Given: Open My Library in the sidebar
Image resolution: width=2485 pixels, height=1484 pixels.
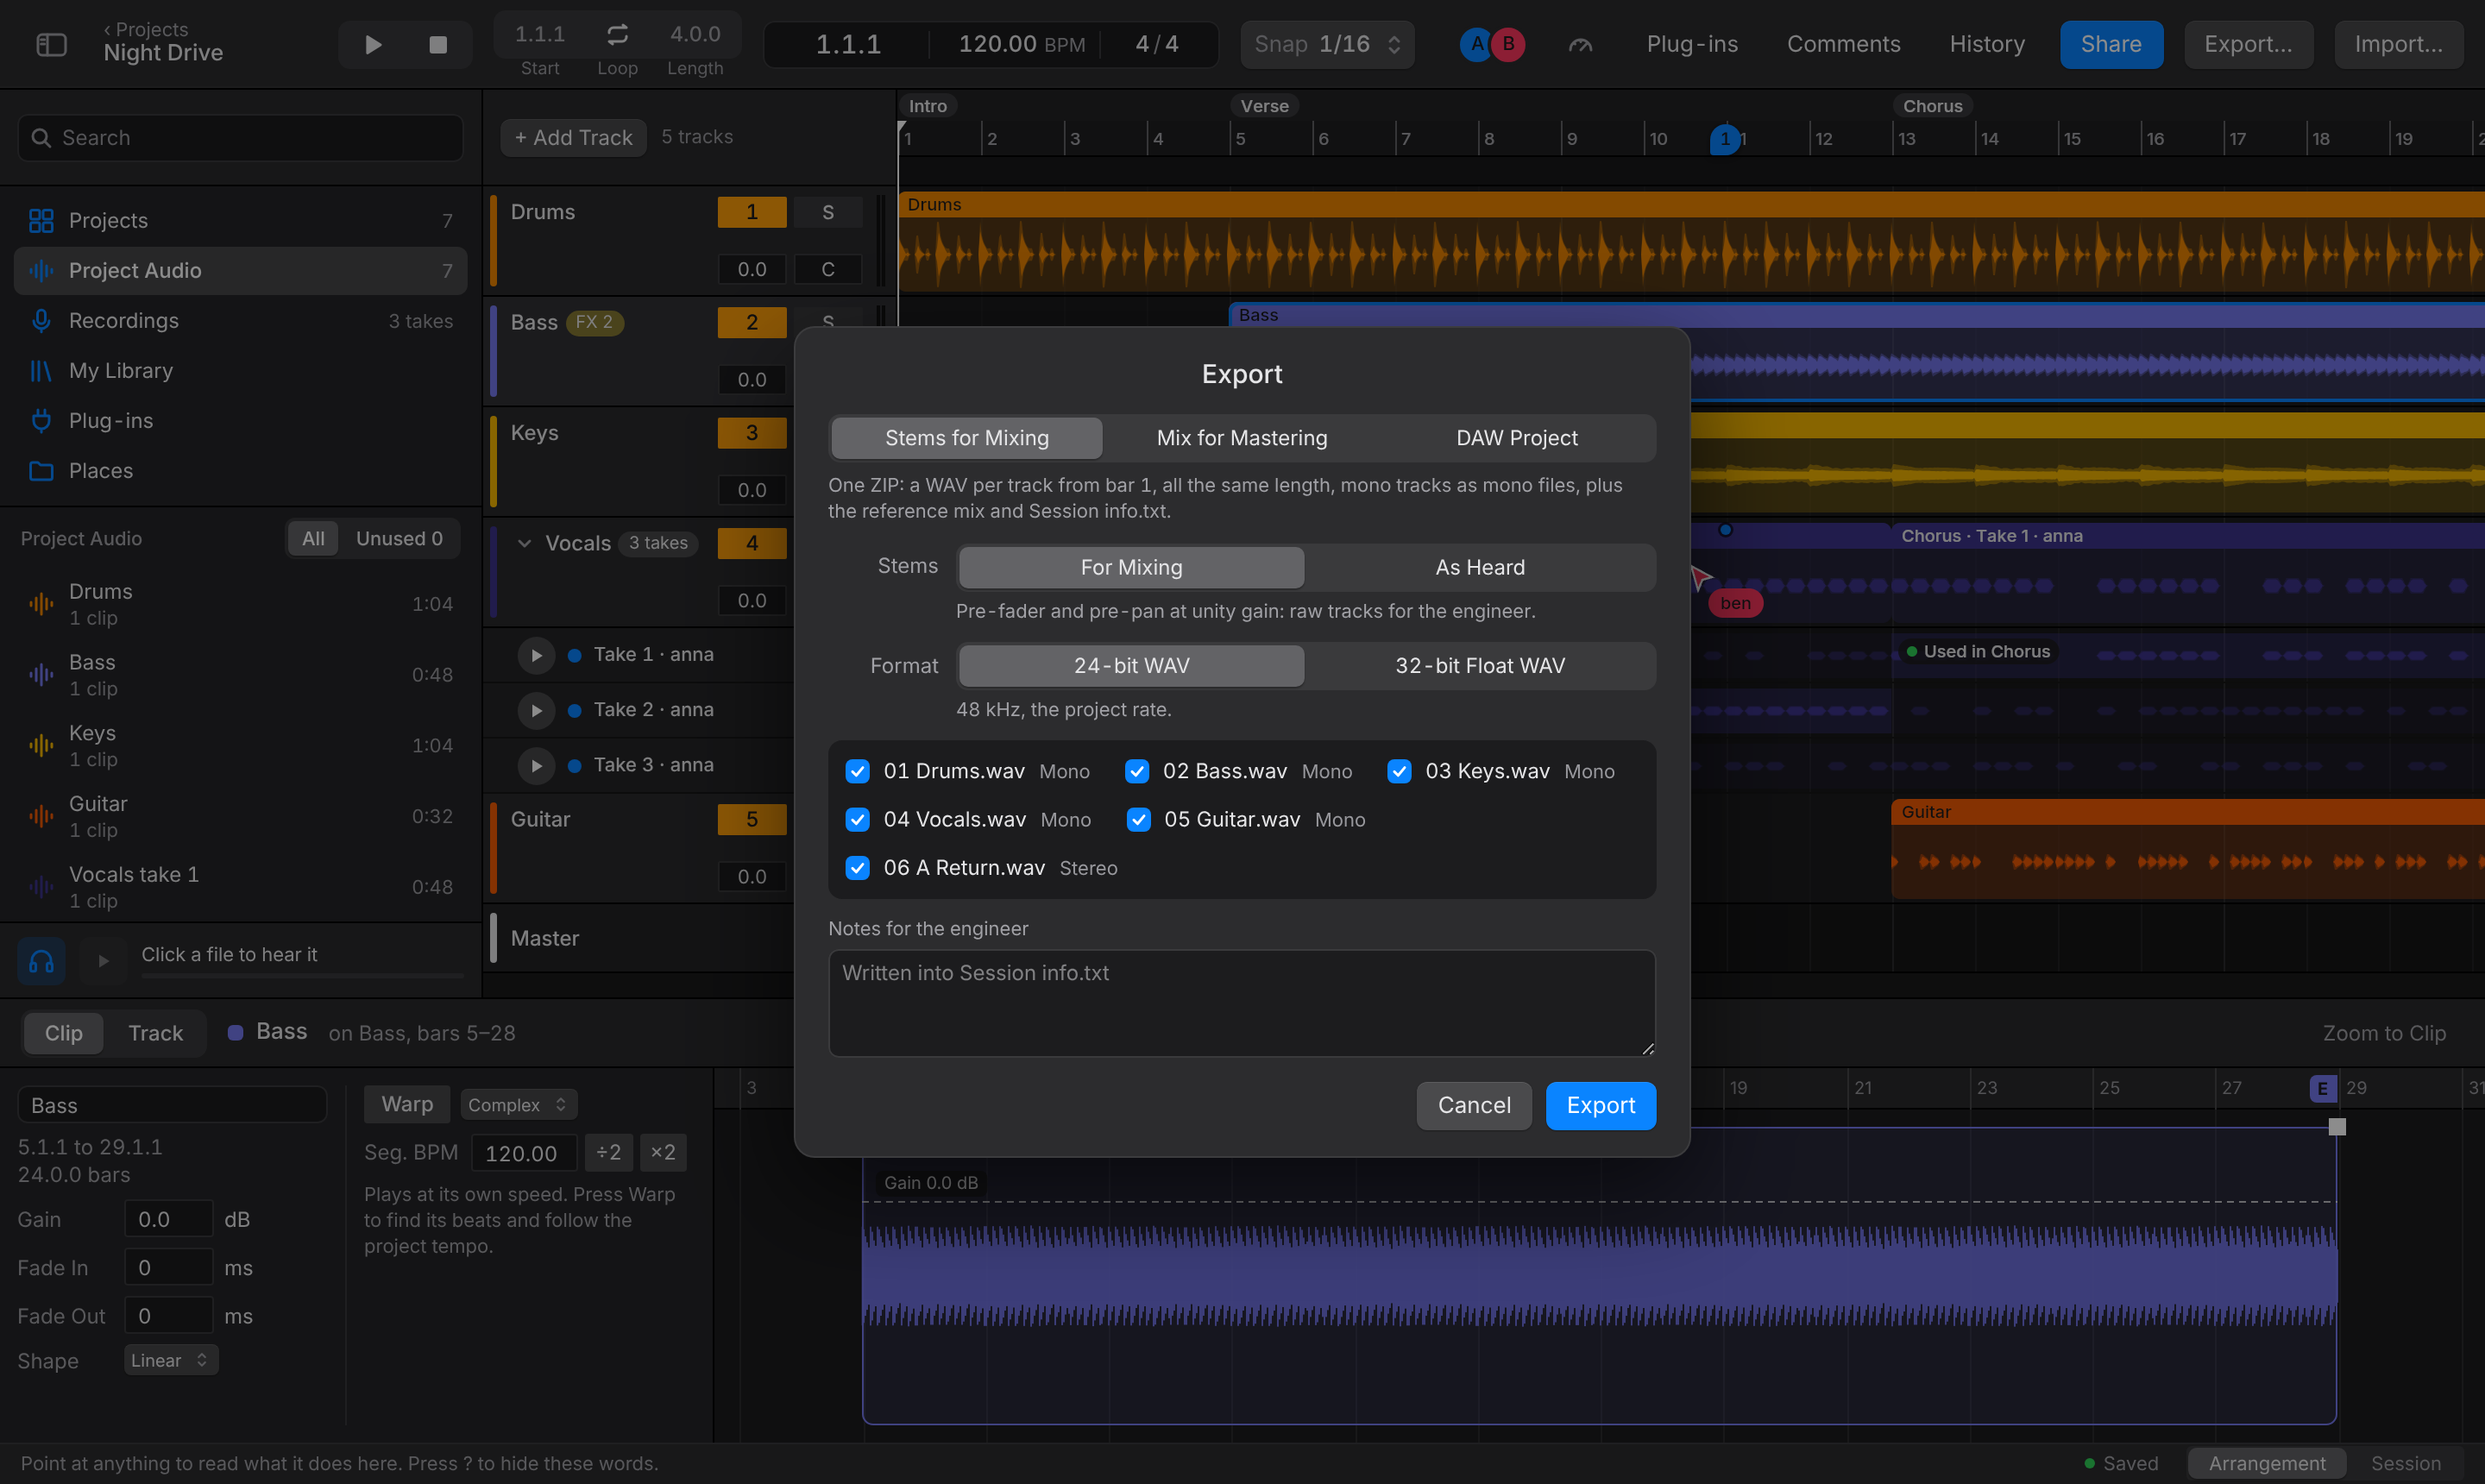Looking at the screenshot, I should click(x=240, y=370).
